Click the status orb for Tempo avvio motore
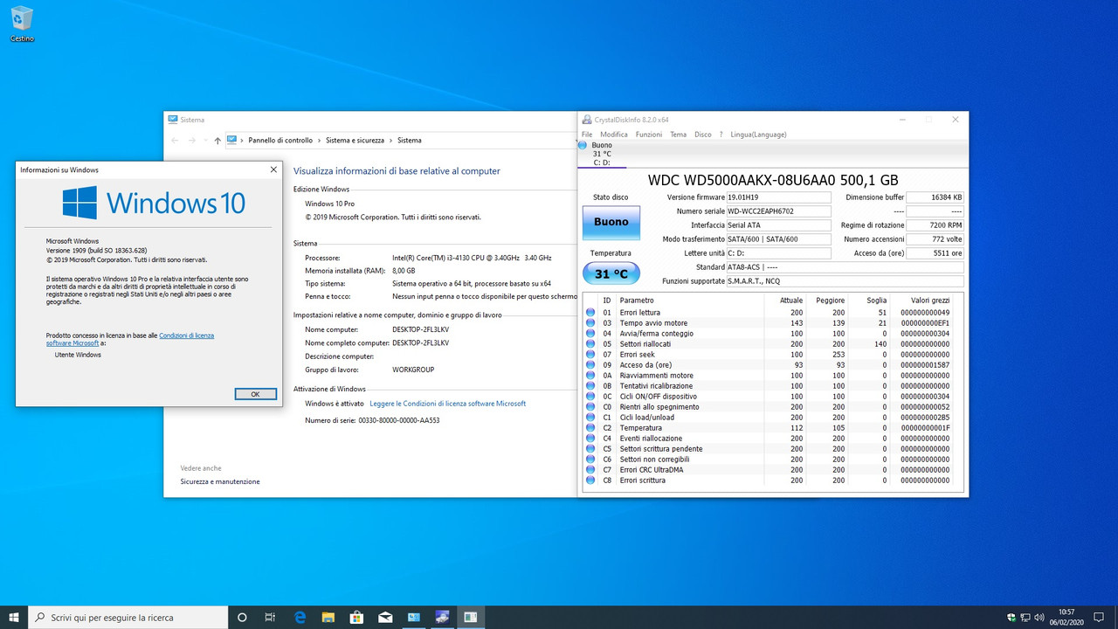 point(590,322)
